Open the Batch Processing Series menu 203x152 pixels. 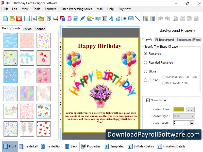pyautogui.click(x=76, y=9)
